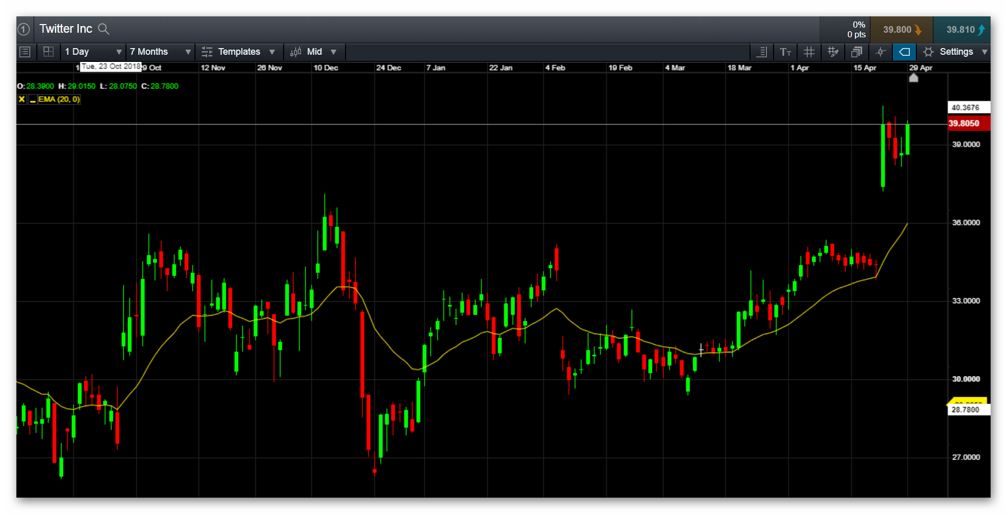Click the Templates sliders icon

207,52
